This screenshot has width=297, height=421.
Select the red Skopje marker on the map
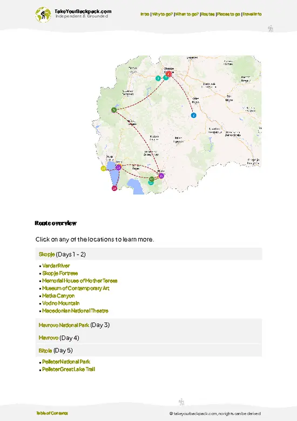tap(168, 74)
